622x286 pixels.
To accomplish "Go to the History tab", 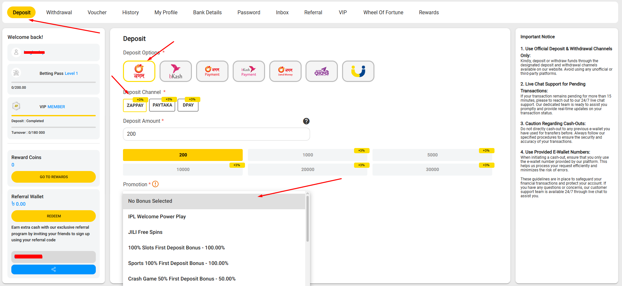I will 130,12.
